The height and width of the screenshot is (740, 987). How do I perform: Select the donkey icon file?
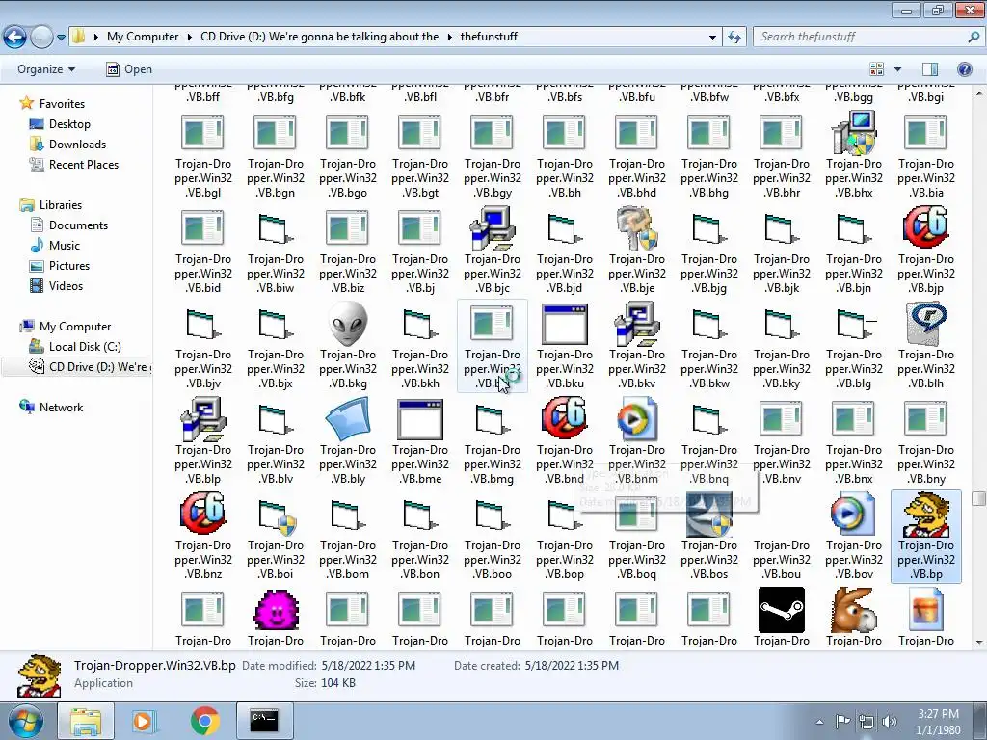click(x=854, y=610)
